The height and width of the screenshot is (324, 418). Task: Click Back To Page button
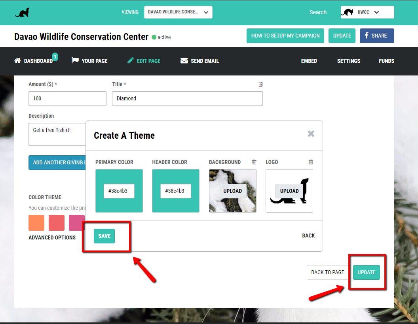(328, 272)
